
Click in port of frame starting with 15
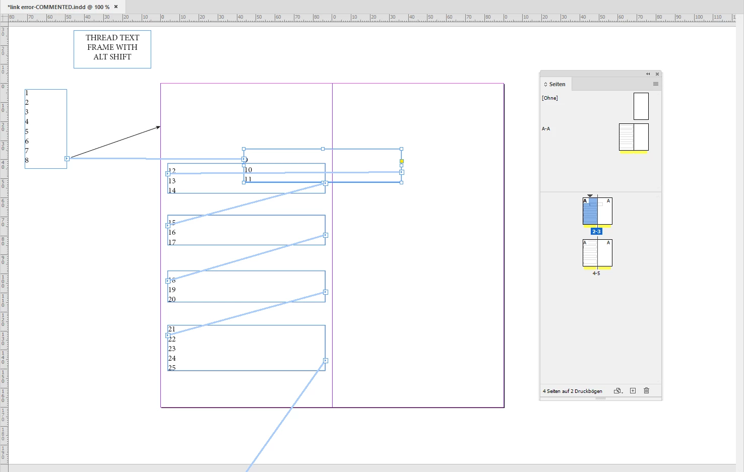(168, 226)
